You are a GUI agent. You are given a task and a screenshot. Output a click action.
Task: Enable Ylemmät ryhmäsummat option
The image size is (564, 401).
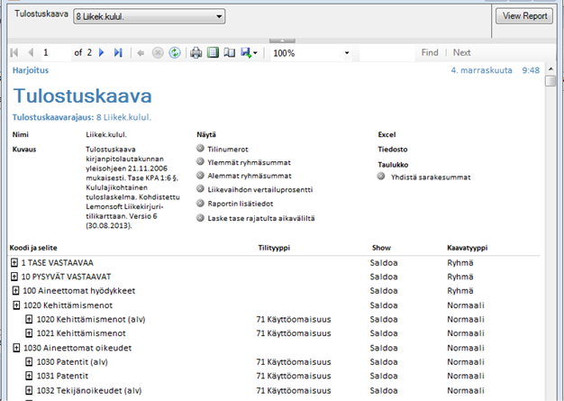coord(200,162)
